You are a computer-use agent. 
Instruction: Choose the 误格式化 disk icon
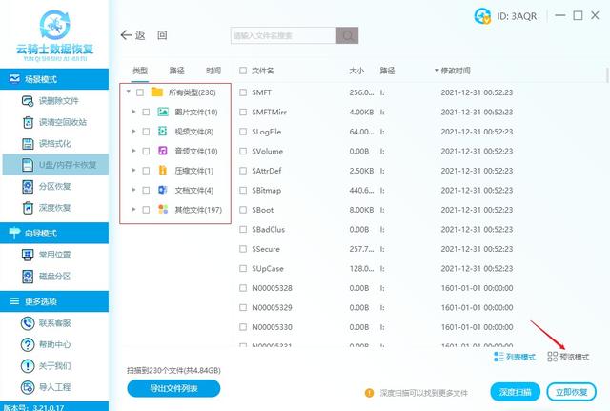(x=28, y=144)
